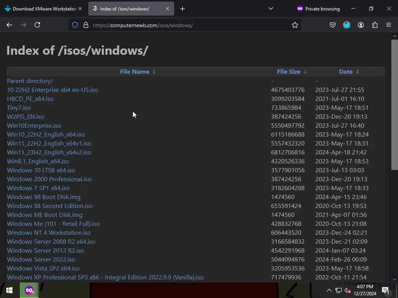Open the taskbar clock showing 4:07 PM
This screenshot has width=398, height=298.
[365, 290]
